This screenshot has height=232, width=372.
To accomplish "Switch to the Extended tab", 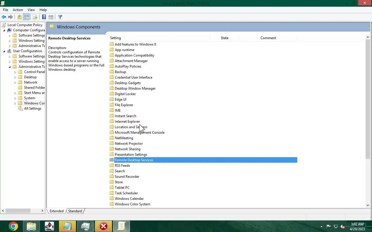I will (56, 211).
